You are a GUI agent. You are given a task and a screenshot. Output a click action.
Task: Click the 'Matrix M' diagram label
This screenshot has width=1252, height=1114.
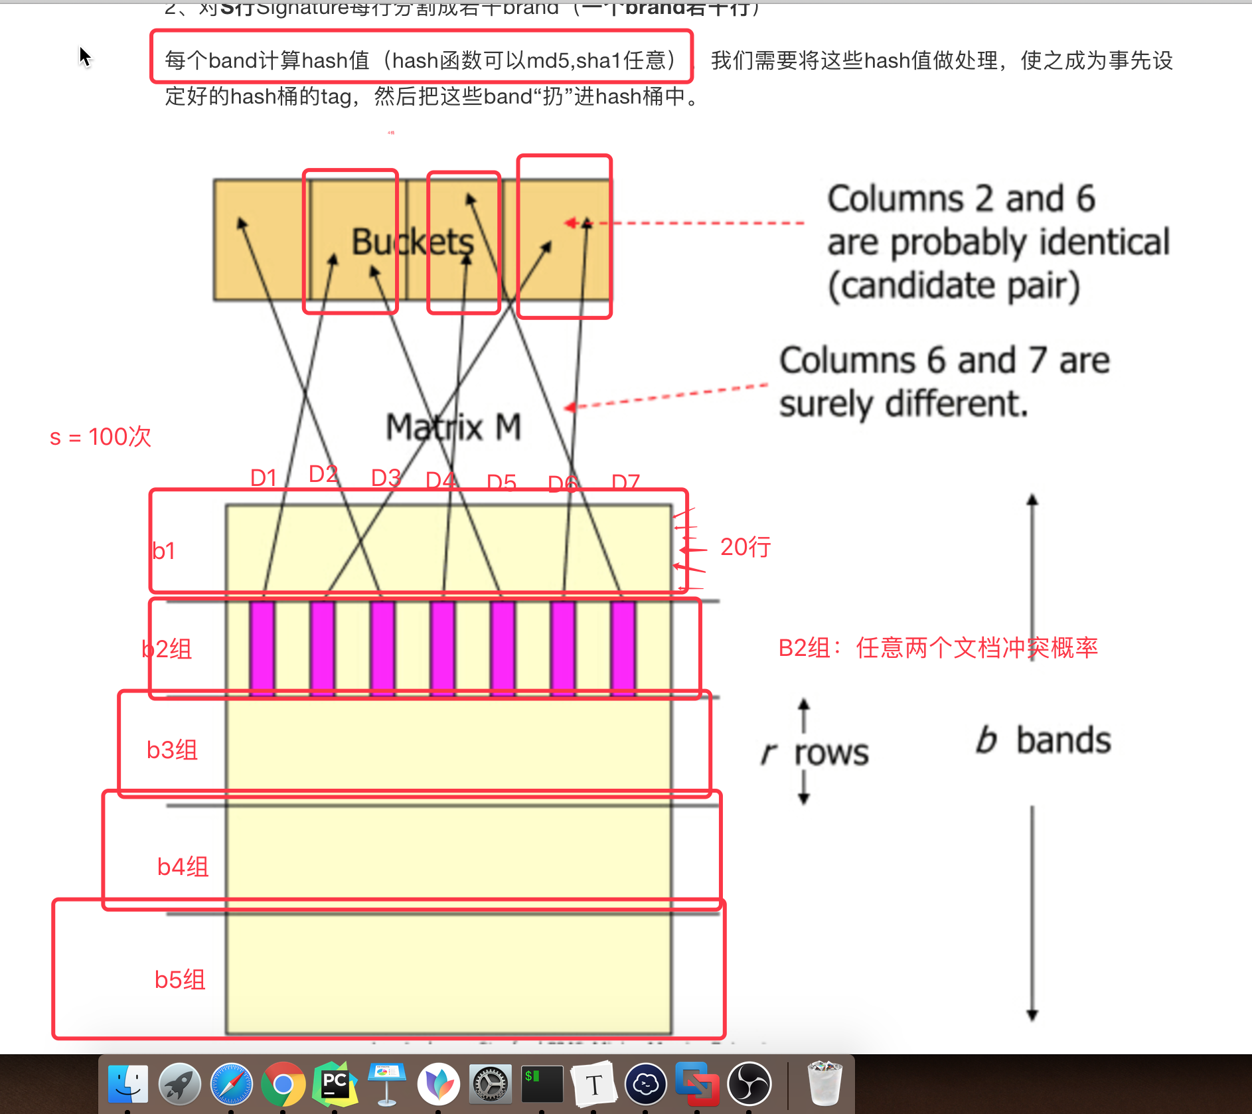(453, 426)
